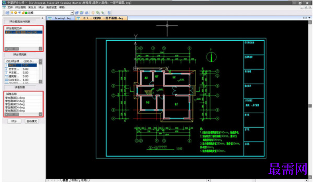Toggle the layer lock padlock icon
Viewport: 315px width, 182px height.
click(x=23, y=12)
